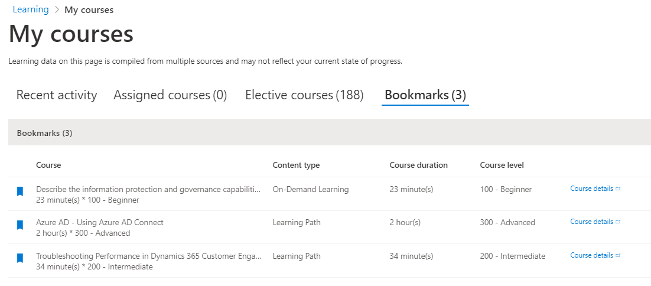Remove bookmark from Azure AD Connect course
Viewport: 651px width, 286px height.
click(20, 225)
